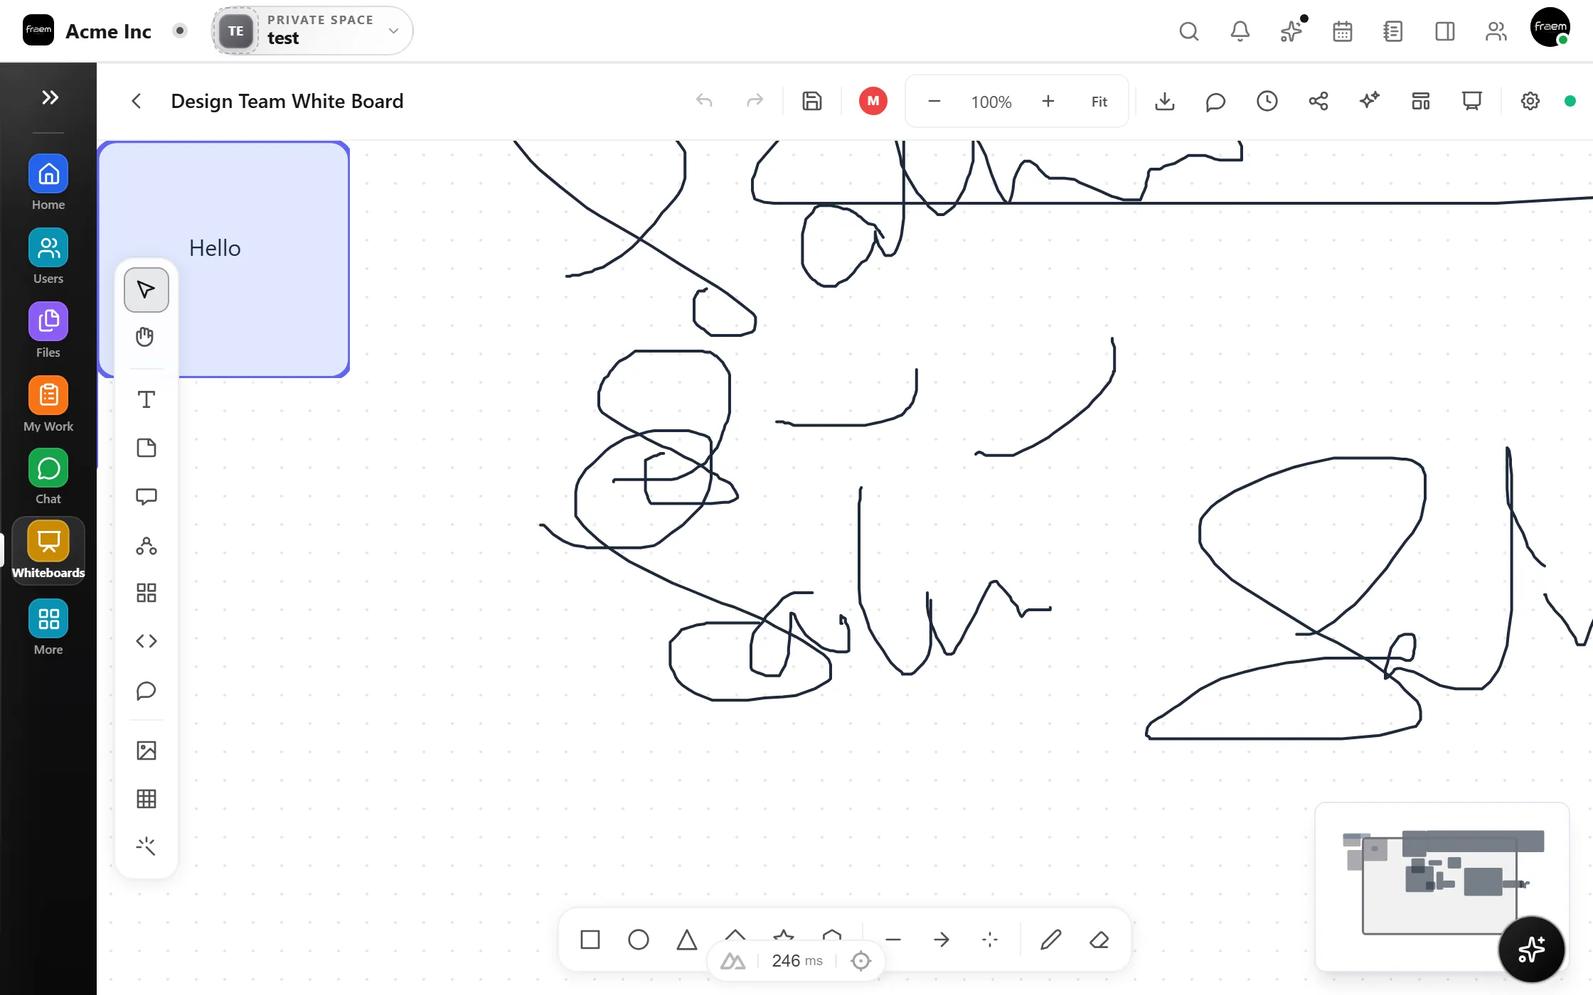Open version history clock

point(1267,101)
